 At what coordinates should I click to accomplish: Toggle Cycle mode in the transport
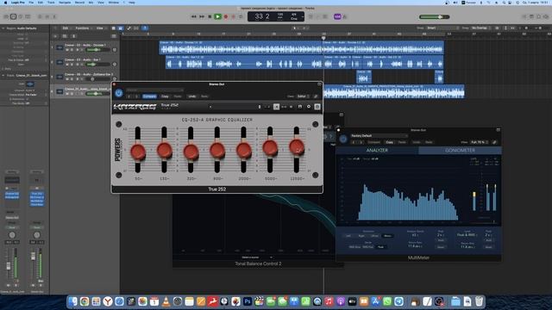(241, 16)
